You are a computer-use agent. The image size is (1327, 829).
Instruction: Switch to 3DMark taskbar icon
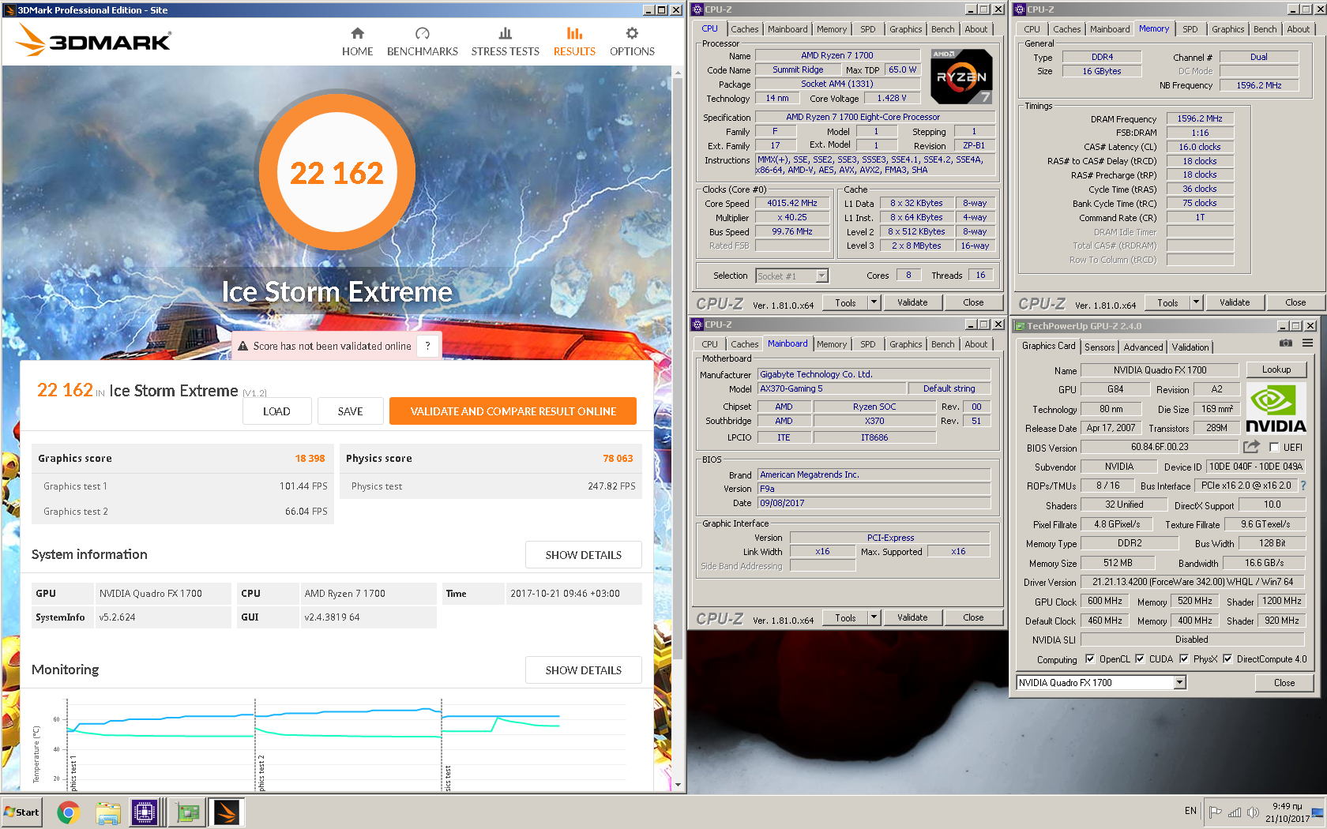pyautogui.click(x=226, y=812)
